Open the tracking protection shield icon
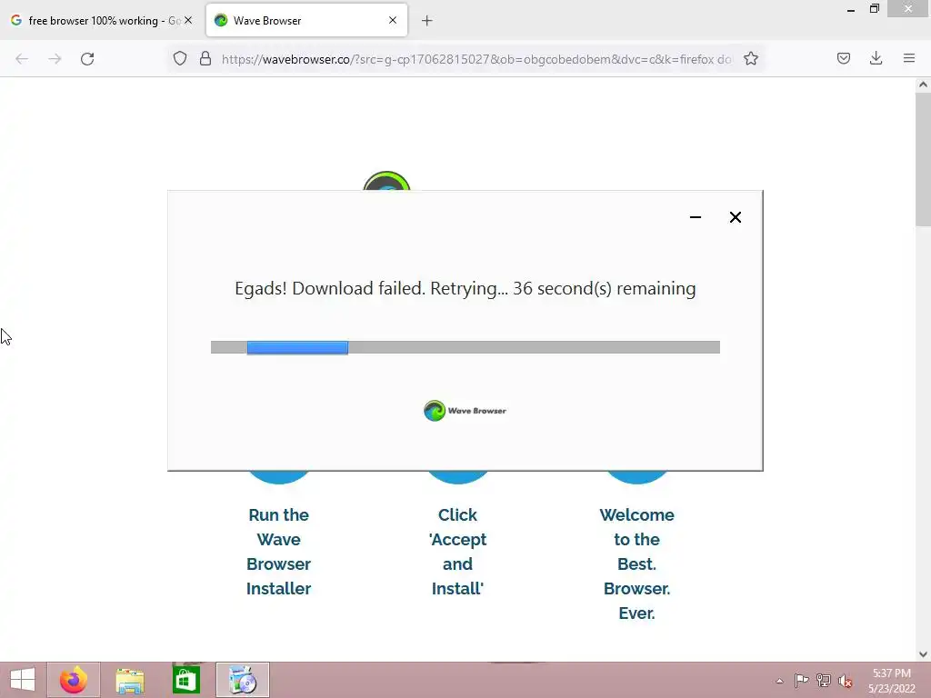Image resolution: width=931 pixels, height=698 pixels. 180,58
